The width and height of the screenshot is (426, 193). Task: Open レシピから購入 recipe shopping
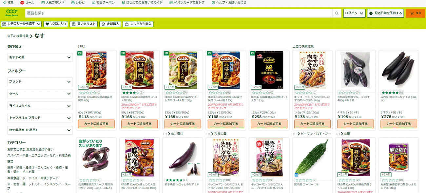[x=138, y=24]
